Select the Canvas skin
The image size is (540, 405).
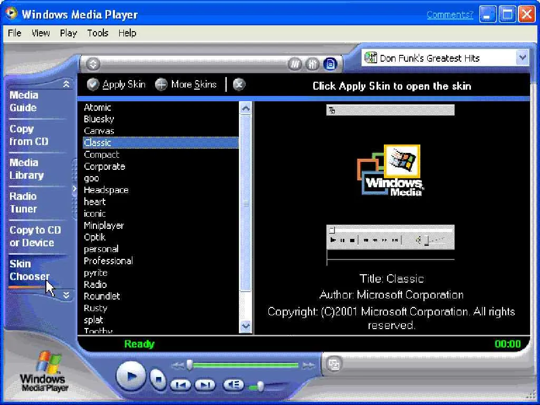160,131
